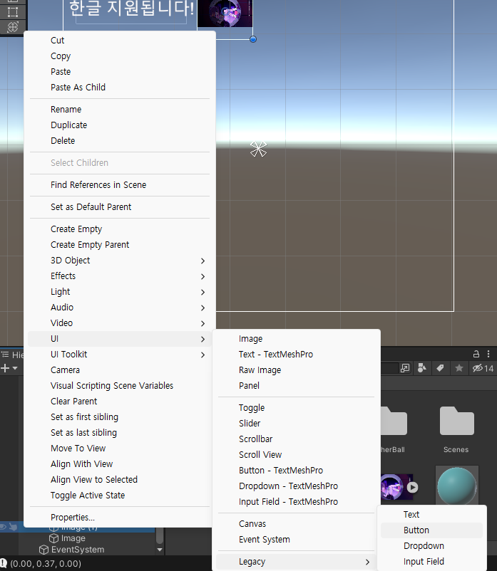Toggle visibility eye for selected hierarchy row
Viewport: 497px width, 571px height.
coord(3,527)
